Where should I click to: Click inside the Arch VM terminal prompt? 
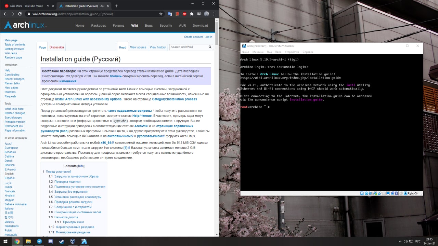coord(269,107)
